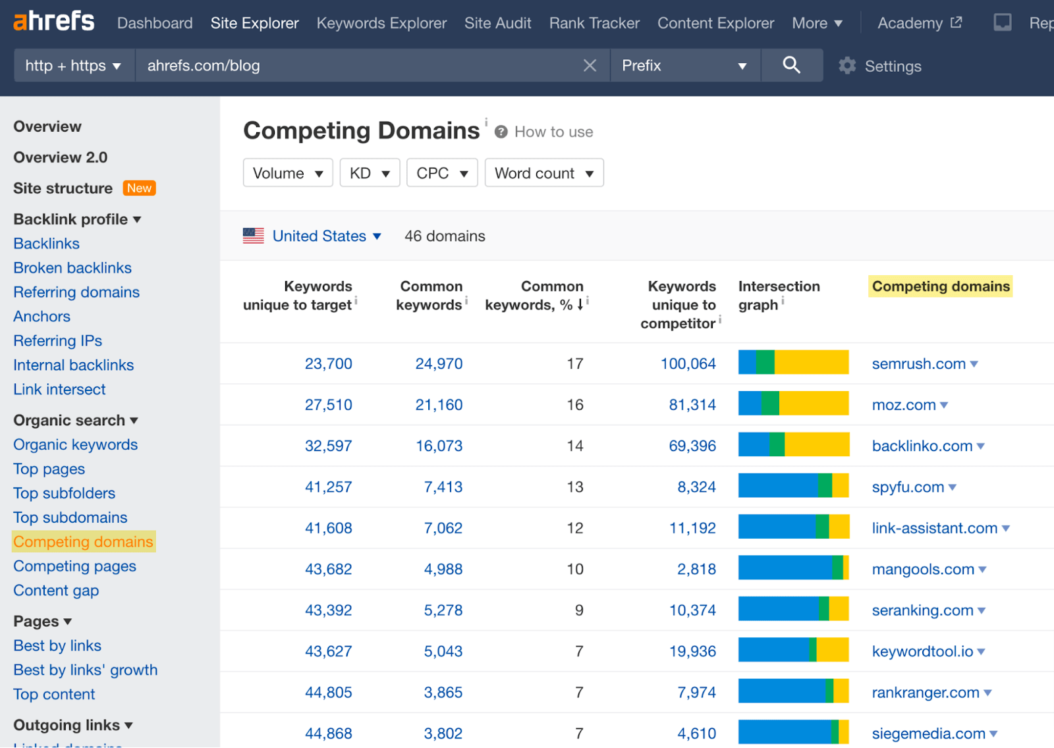Clear the URL search field

[x=590, y=65]
